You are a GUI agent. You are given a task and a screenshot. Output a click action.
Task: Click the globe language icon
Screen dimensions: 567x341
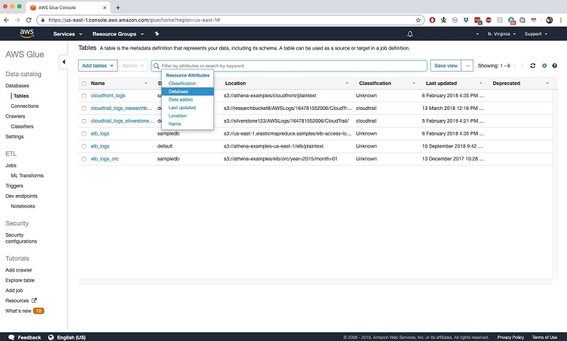51,337
